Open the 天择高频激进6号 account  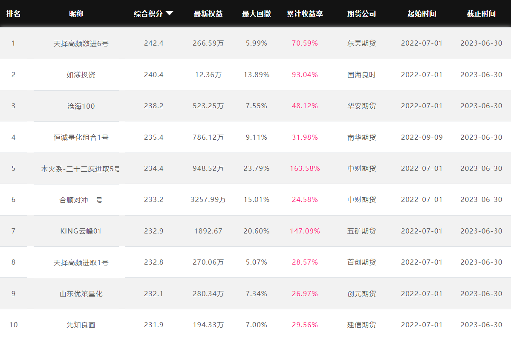(81, 43)
